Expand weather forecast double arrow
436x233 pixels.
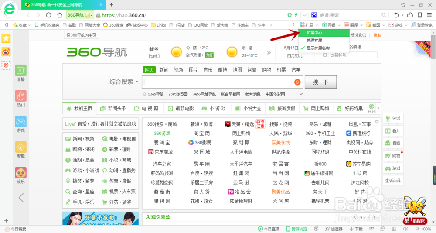[x=269, y=52]
